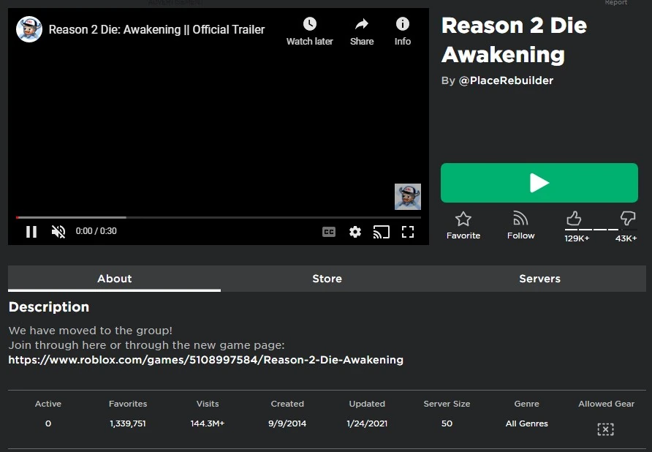Open the Share options for the video
Screen dimensions: 652x452
pos(361,30)
